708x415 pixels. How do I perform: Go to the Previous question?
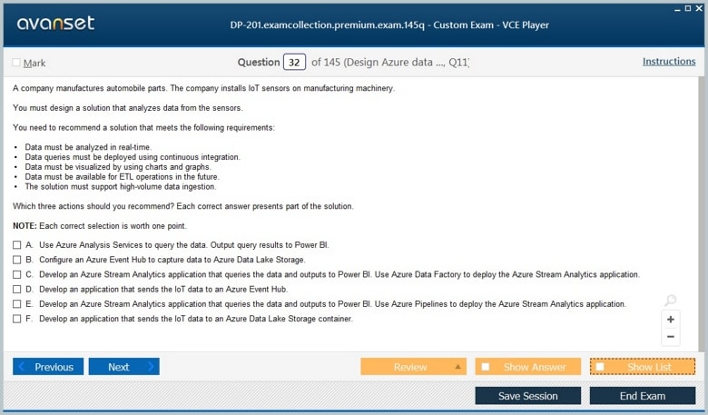pos(48,367)
